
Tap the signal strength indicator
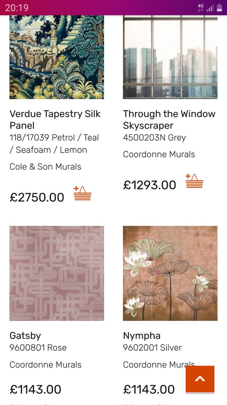coord(210,8)
